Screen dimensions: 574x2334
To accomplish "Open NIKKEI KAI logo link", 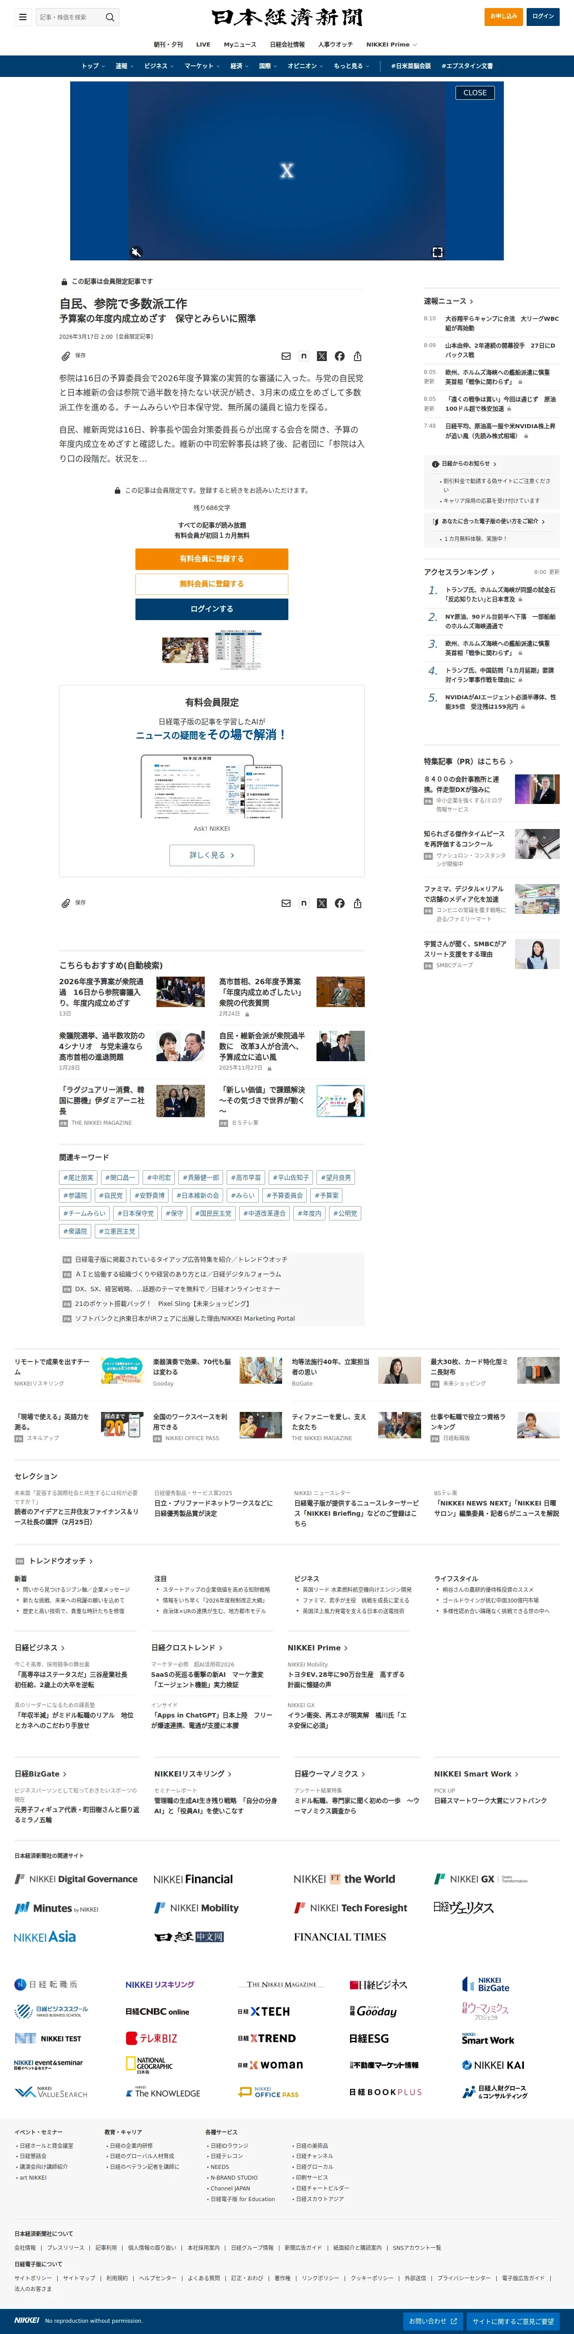I will point(494,2065).
